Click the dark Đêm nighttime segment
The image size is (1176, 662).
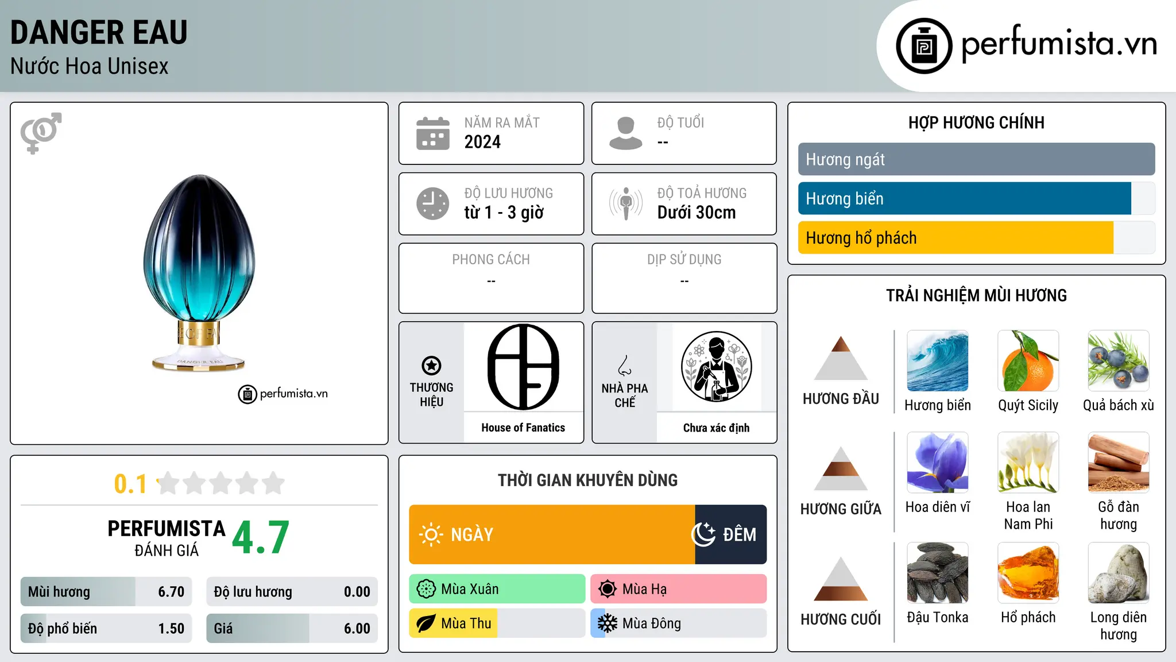pyautogui.click(x=731, y=534)
